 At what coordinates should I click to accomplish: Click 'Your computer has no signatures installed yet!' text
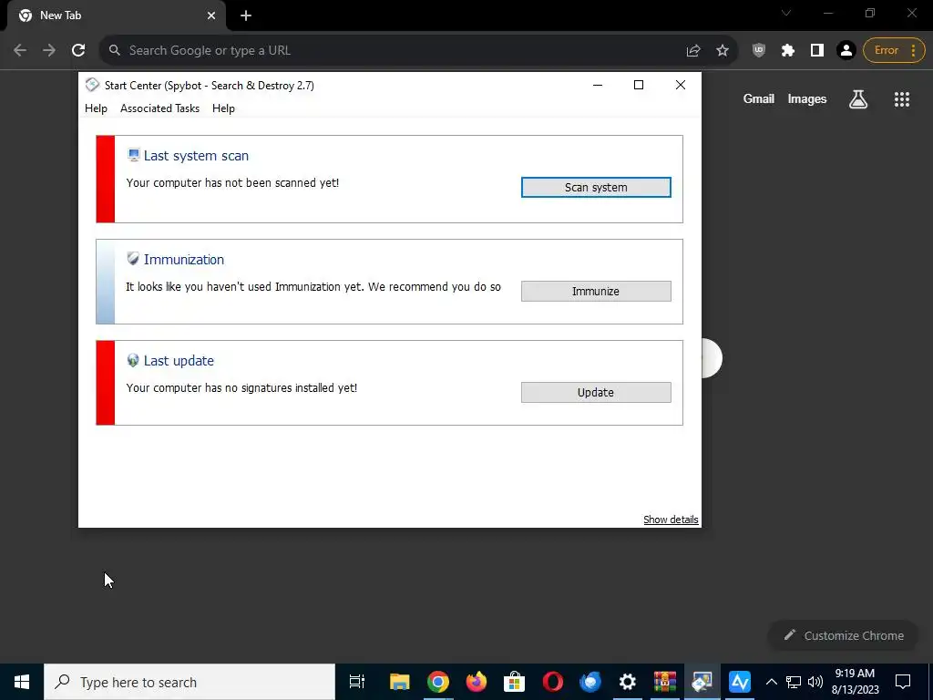point(241,388)
